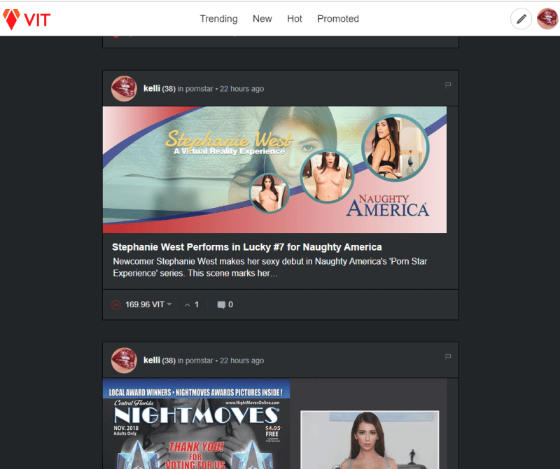Click kelli's avatar on the Stephanie West post
Screen dimensions: 560x469
124,89
